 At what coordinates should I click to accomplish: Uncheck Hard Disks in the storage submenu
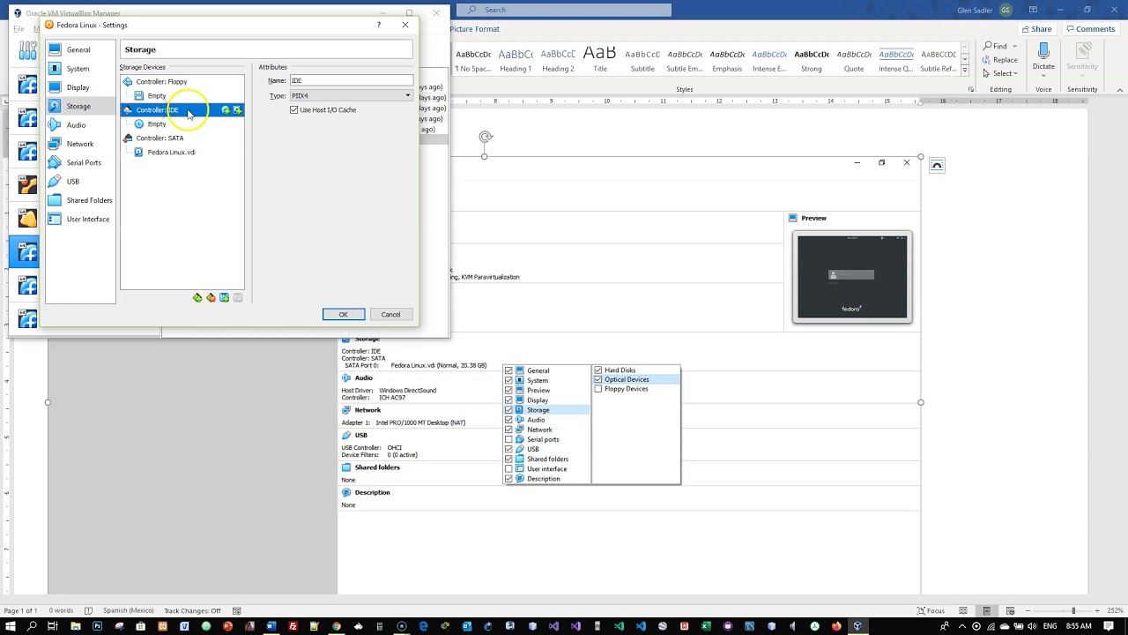click(x=598, y=370)
